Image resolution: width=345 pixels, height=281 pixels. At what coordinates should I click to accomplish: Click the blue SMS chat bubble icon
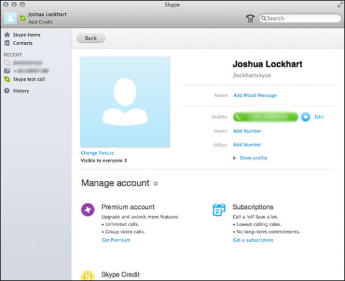[305, 117]
